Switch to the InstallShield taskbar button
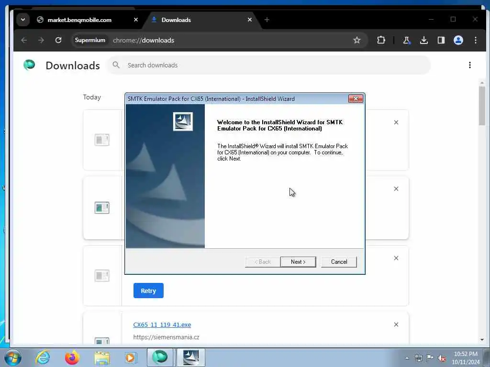Viewport: 490px width, 367px height. click(191, 357)
